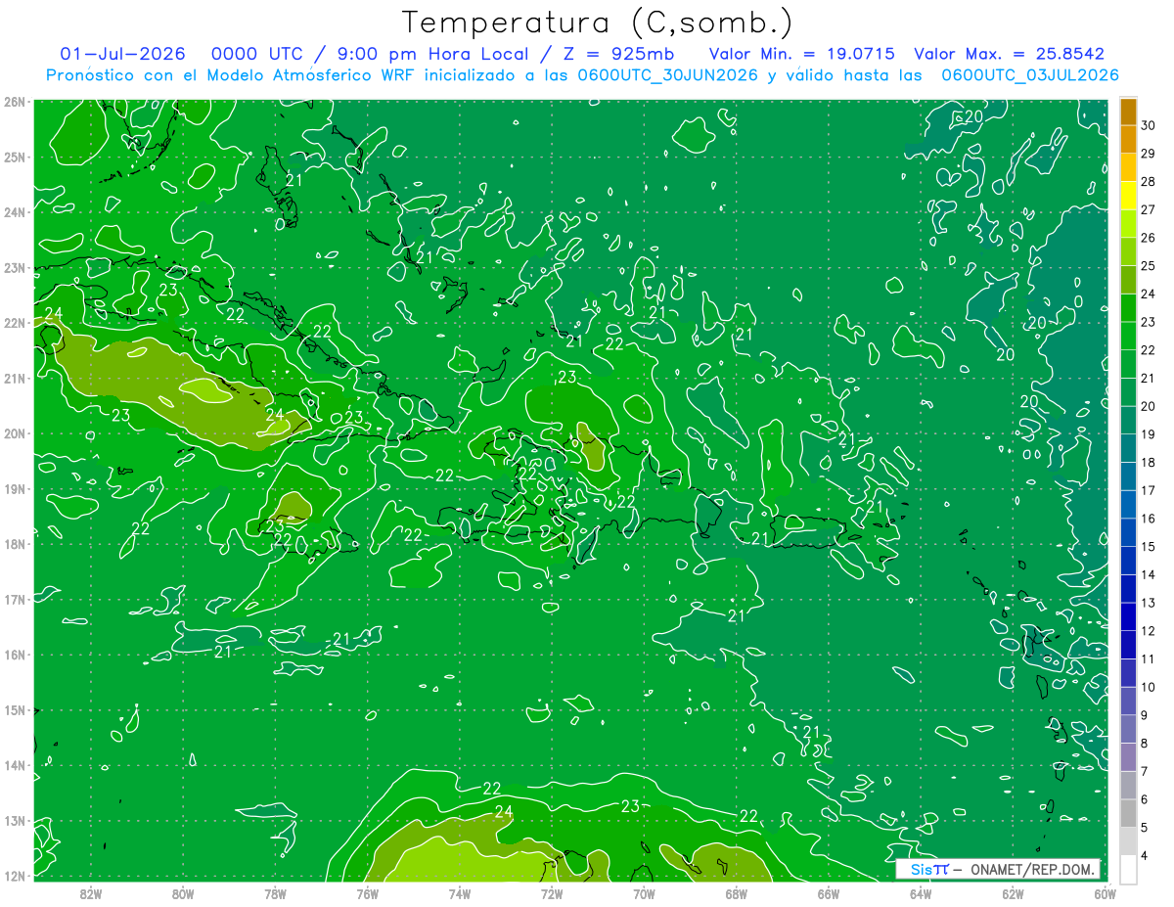1174x907 pixels.
Task: Click the color bar label '15'
Action: (1149, 546)
